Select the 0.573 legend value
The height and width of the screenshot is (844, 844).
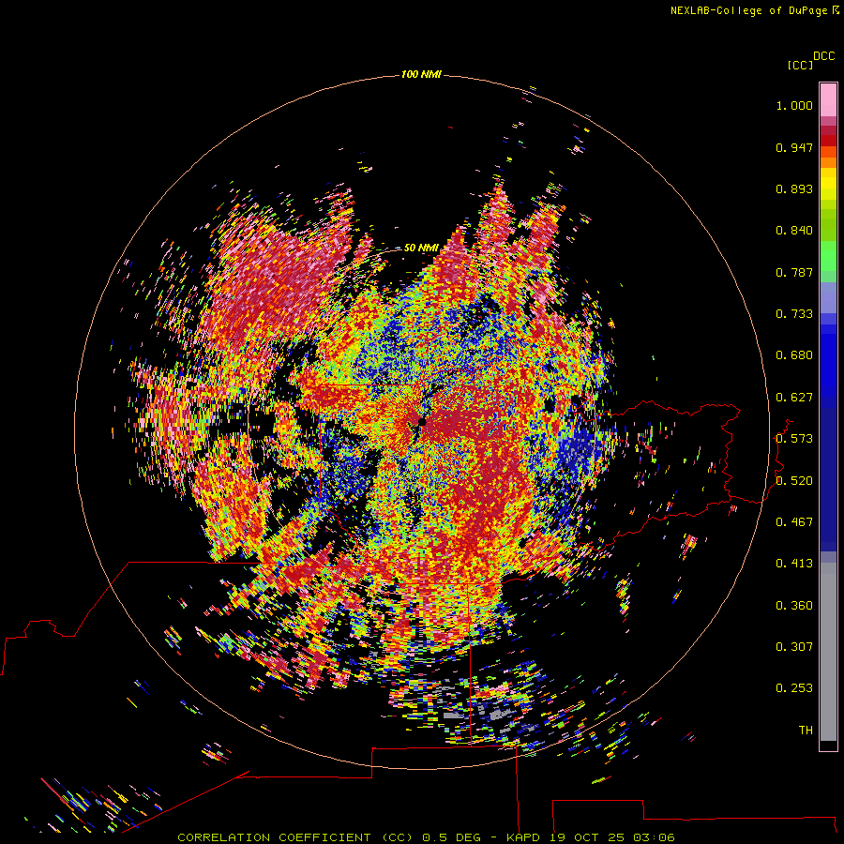[x=794, y=439]
